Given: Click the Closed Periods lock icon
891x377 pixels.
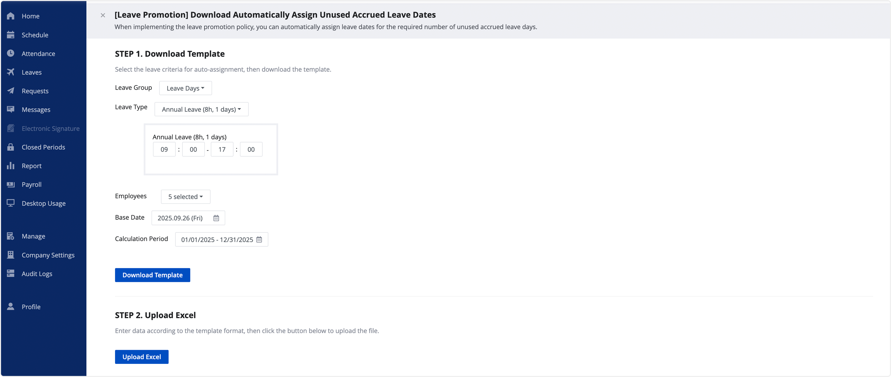Looking at the screenshot, I should (11, 147).
